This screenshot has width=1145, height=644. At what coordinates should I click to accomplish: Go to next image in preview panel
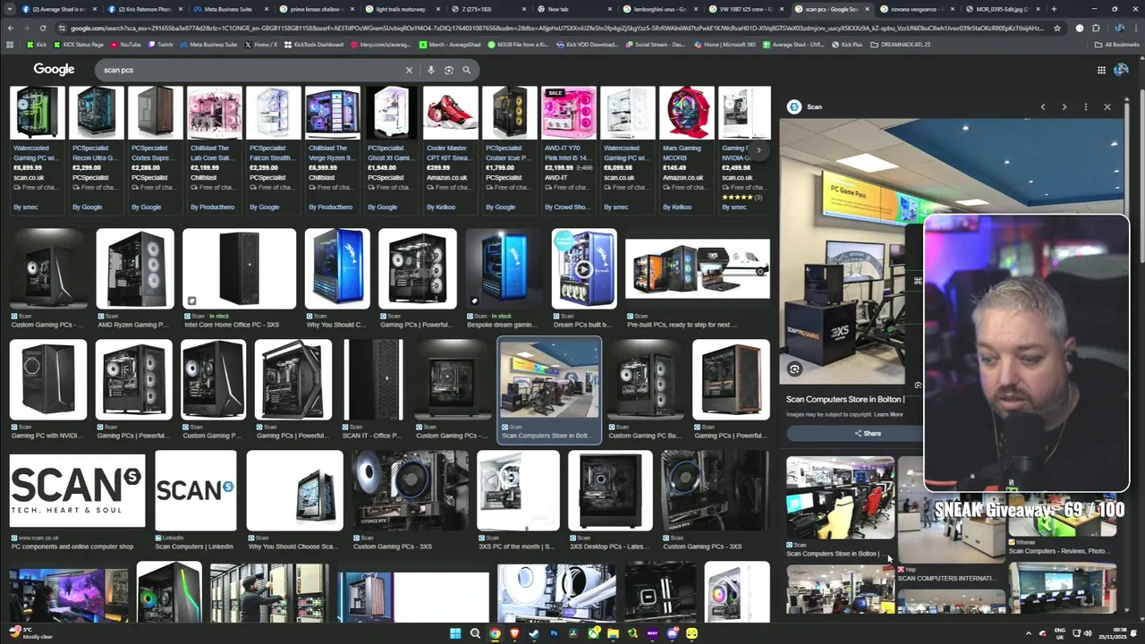(x=1064, y=106)
